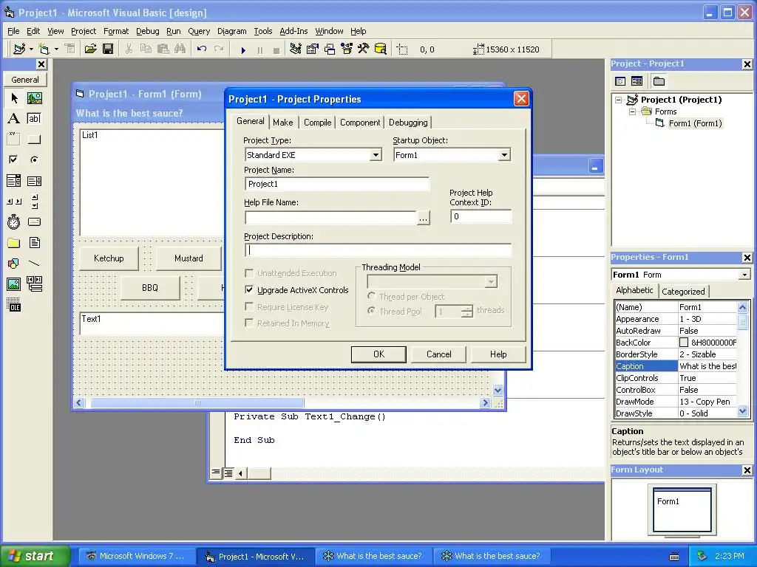757x567 pixels.
Task: Select the FileListBox tool in toolbox
Action: click(x=34, y=242)
